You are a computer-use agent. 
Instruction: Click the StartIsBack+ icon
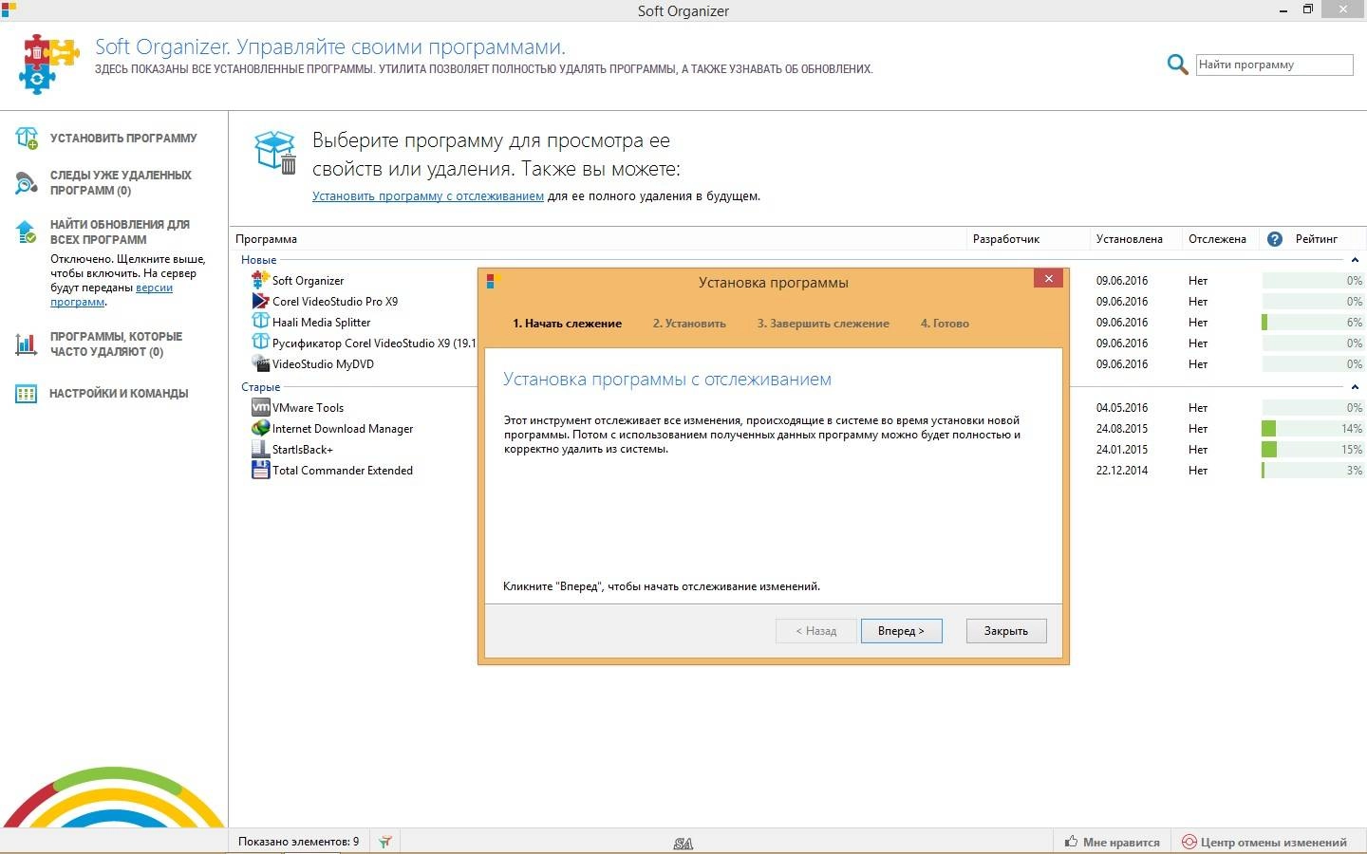(x=260, y=449)
